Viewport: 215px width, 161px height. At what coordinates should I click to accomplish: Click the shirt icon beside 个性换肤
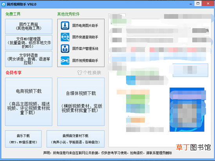(79, 72)
